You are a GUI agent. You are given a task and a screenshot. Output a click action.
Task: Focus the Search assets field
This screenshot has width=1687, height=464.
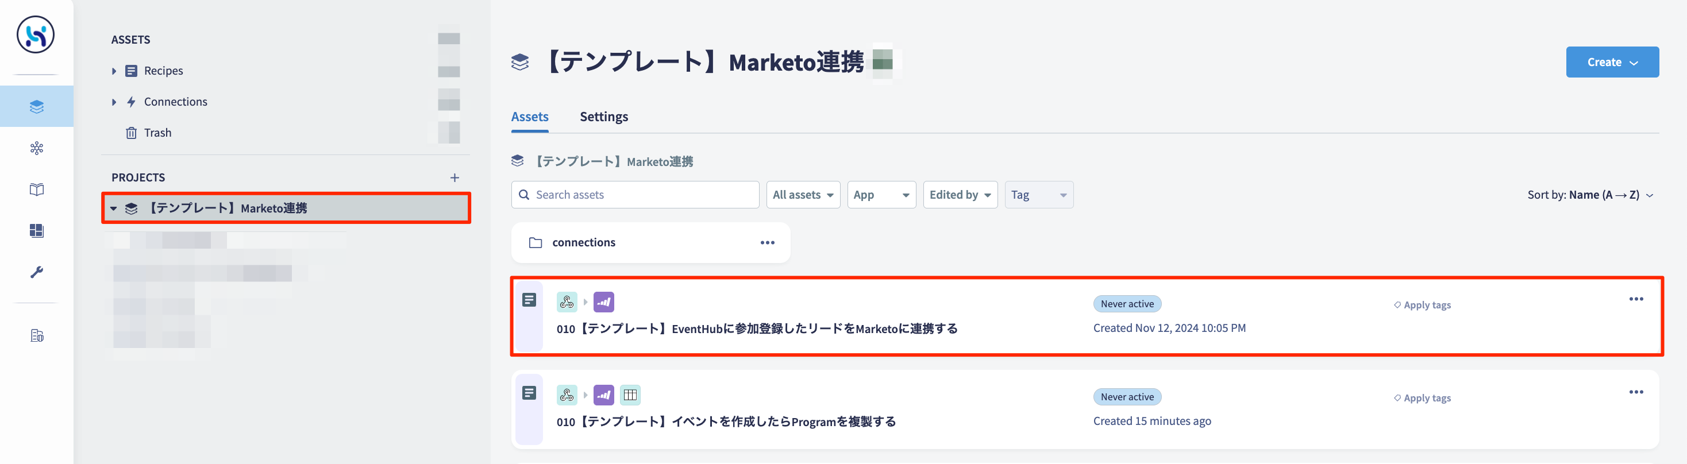pos(634,194)
